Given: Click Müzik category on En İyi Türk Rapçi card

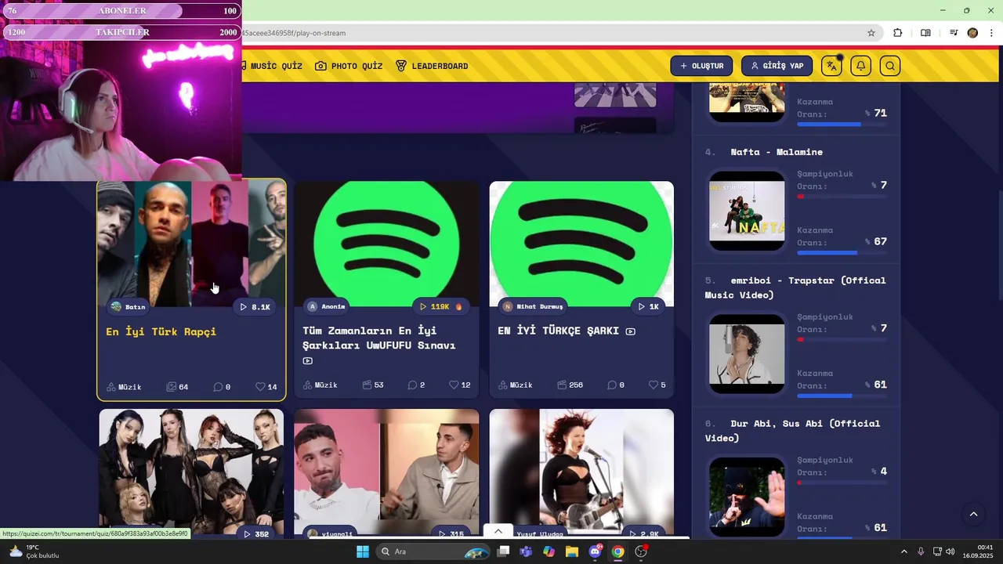Looking at the screenshot, I should coord(124,387).
